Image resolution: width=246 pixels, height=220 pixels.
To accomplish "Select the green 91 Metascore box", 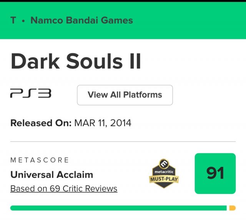I will [215, 174].
